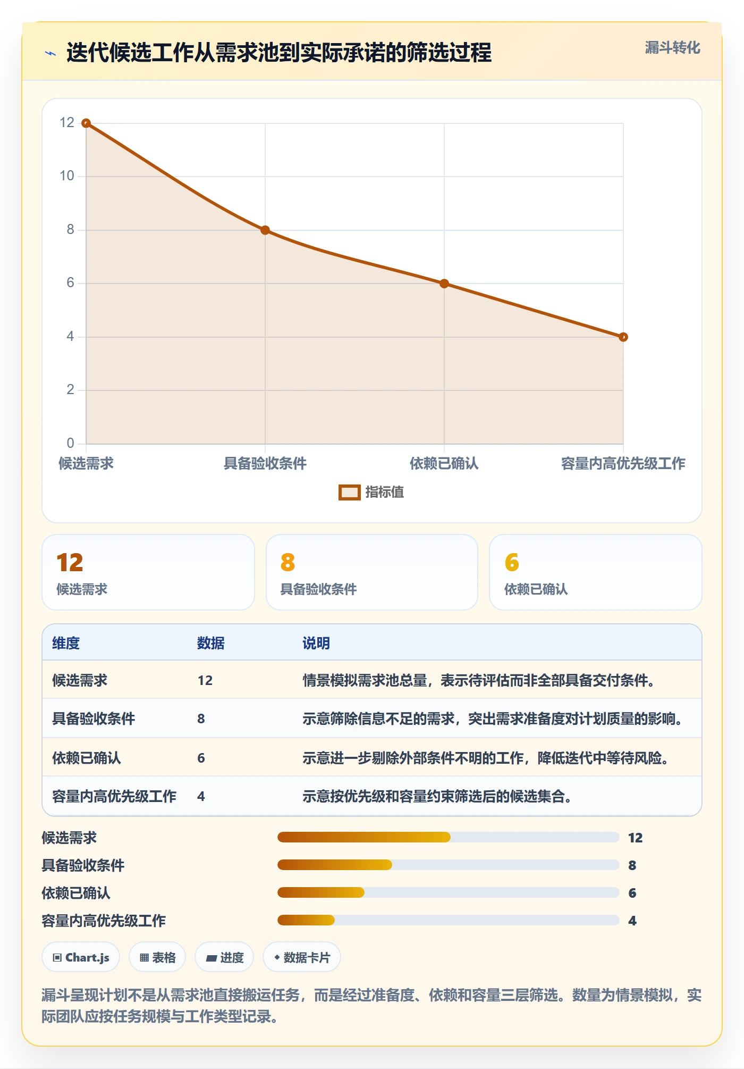744x1069 pixels.
Task: Click the 具备验收条件 label on the chart x-axis
Action: tap(265, 463)
